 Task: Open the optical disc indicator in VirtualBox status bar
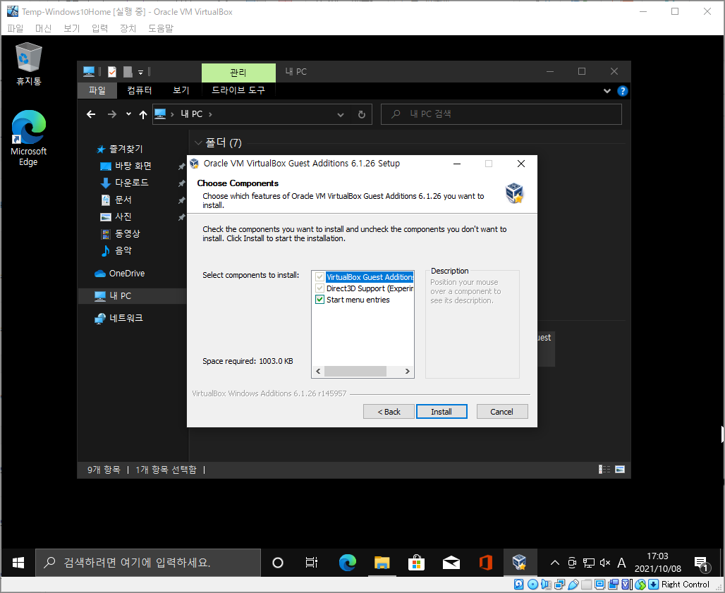pos(532,585)
